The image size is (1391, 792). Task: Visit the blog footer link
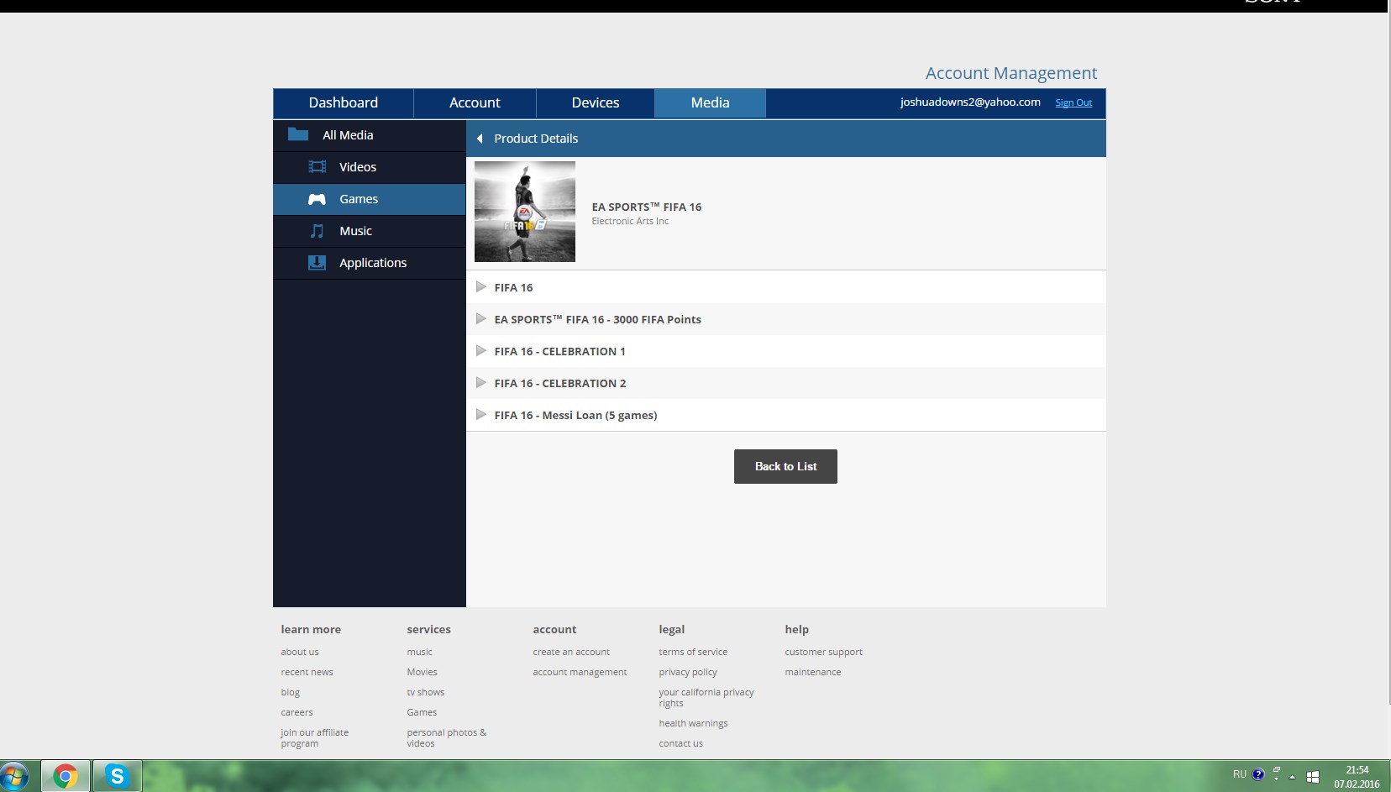(290, 692)
